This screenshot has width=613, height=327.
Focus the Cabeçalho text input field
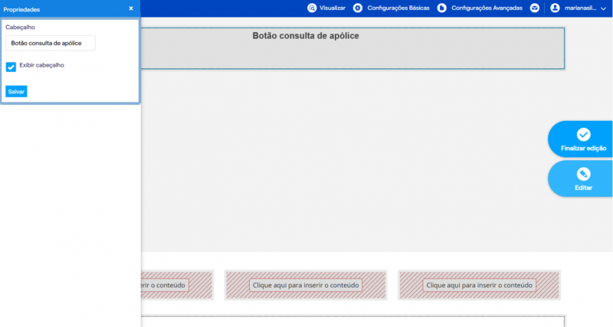[51, 43]
